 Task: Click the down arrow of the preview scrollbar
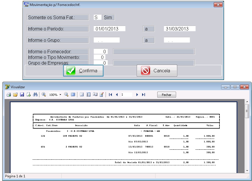click(247, 170)
